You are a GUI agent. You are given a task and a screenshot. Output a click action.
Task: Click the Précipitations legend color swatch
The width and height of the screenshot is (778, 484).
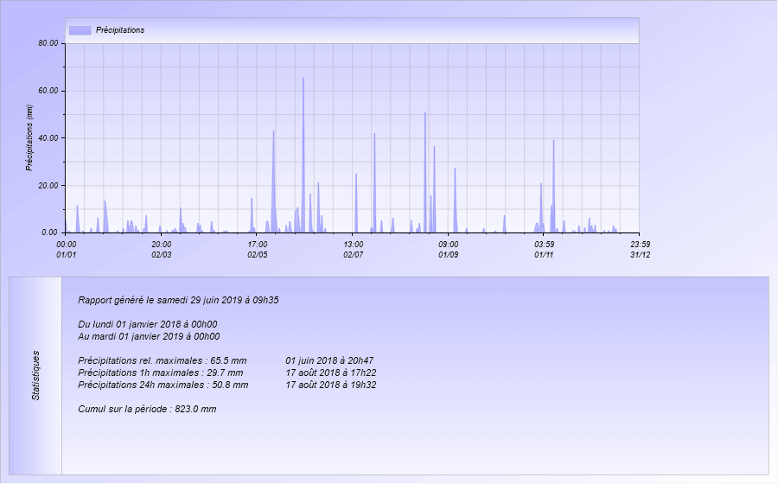pos(80,30)
